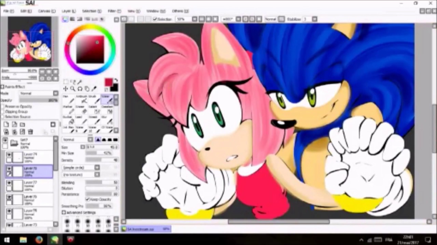
Task: Select the Zoom magnifier tool
Action: click(73, 89)
